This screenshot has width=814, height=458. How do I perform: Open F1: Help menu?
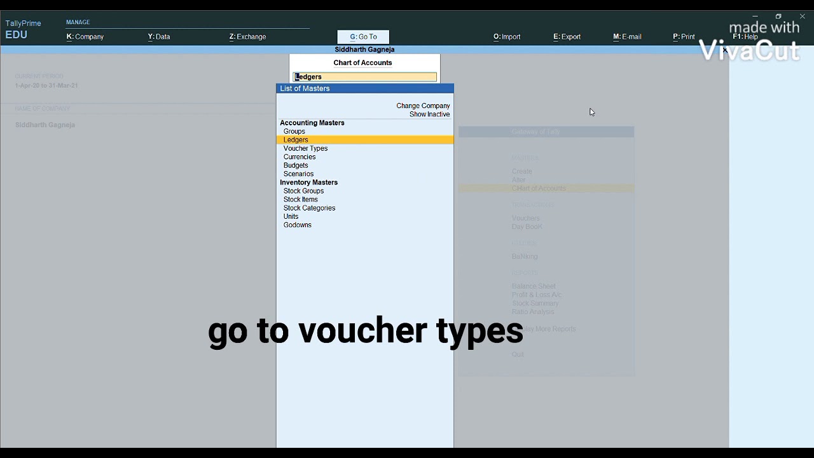click(x=745, y=37)
